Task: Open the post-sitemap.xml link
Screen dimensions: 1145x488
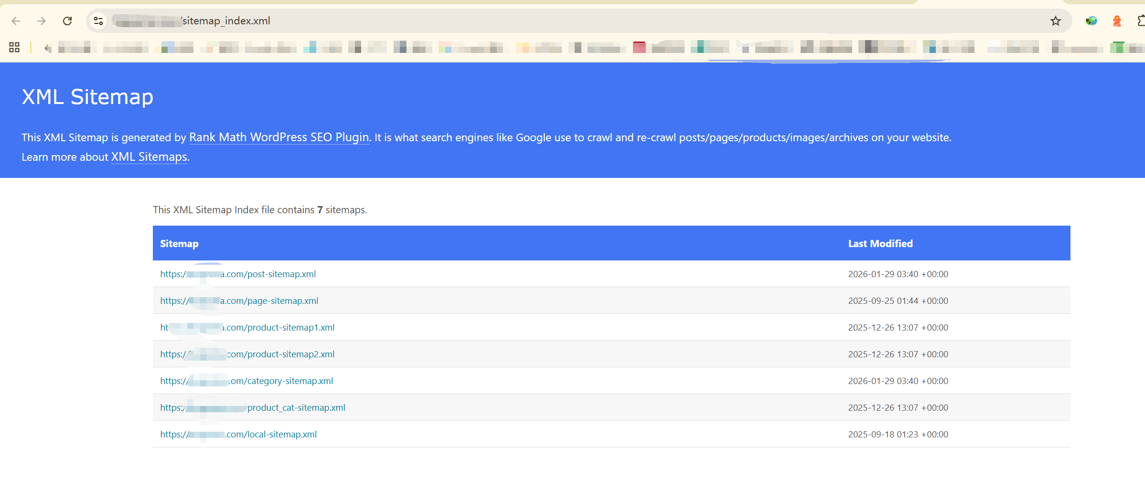Action: tap(270, 274)
